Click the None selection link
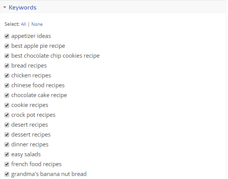Image resolution: width=228 pixels, height=179 pixels. click(37, 24)
